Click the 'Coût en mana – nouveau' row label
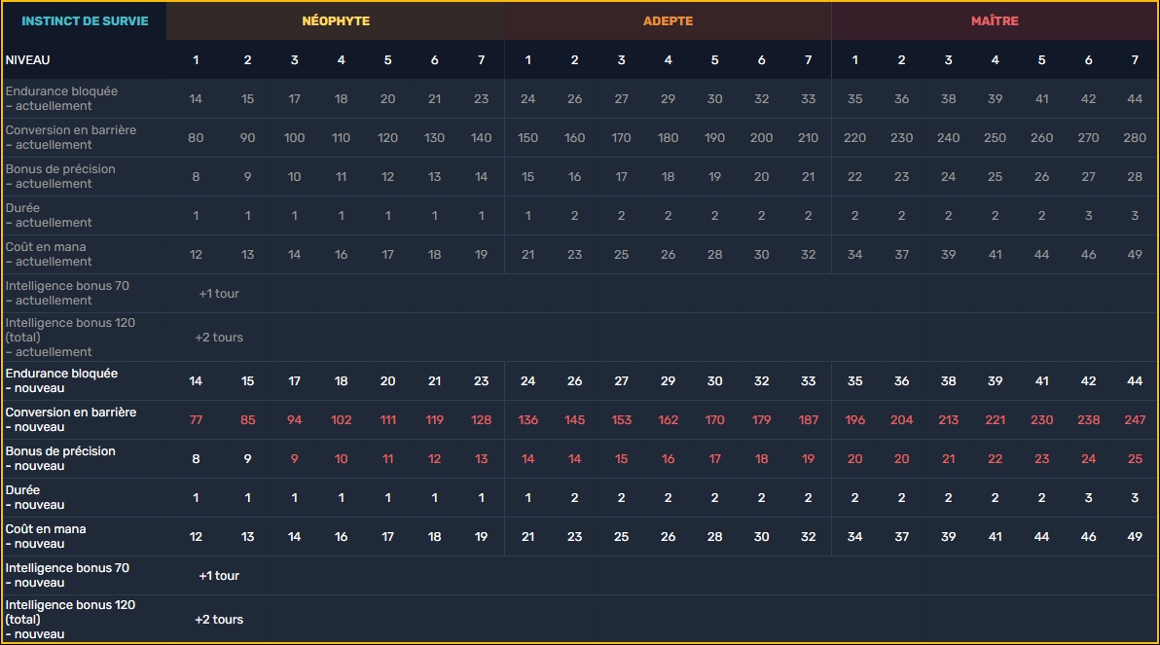Screen dimensions: 1160x645 coord(46,536)
